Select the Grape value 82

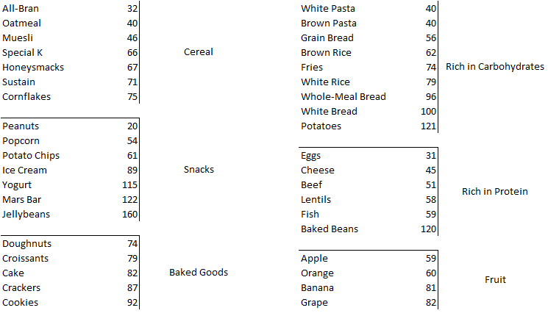coord(430,303)
